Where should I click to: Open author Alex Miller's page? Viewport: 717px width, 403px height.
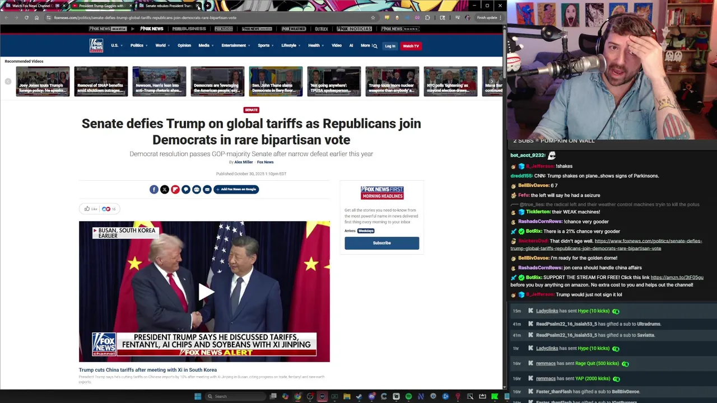(244, 162)
